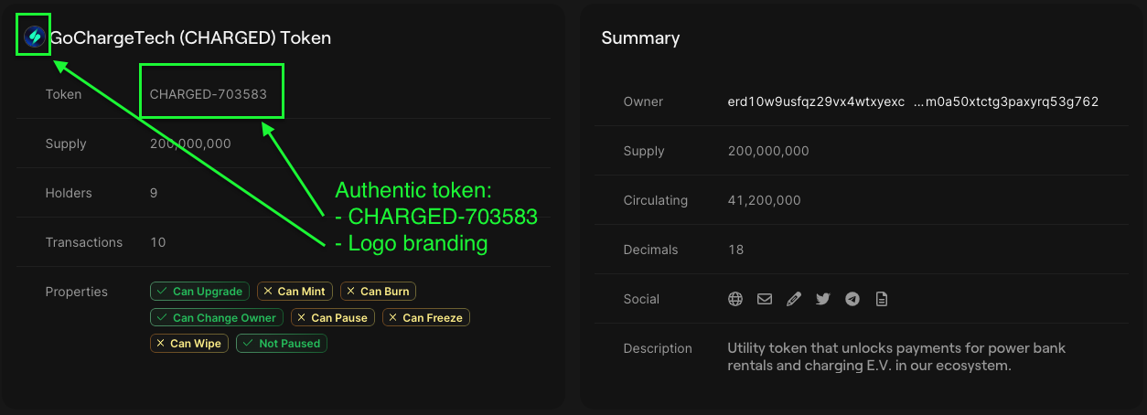The width and height of the screenshot is (1147, 415).
Task: Select the Can Change Owner badge
Action: (217, 318)
